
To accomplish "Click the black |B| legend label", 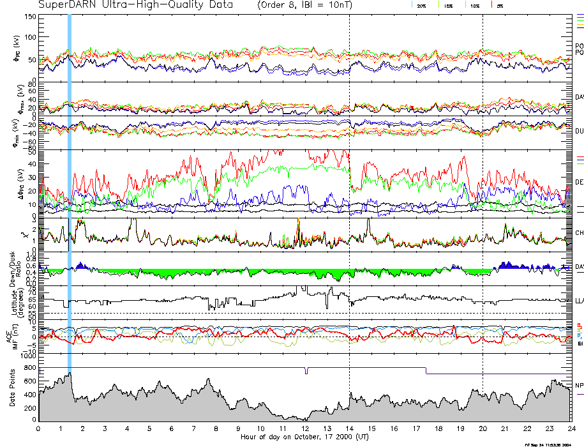I will [580, 344].
